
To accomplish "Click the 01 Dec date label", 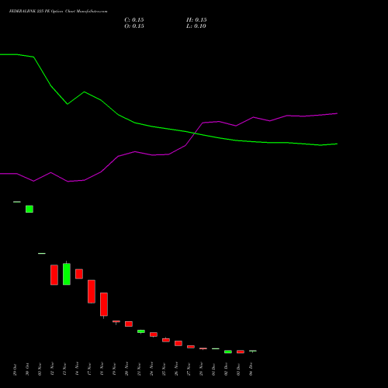I will point(213,369).
